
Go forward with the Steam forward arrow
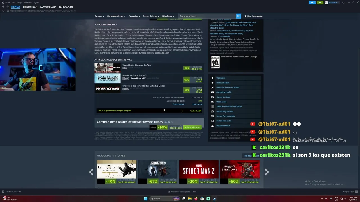[8, 7]
